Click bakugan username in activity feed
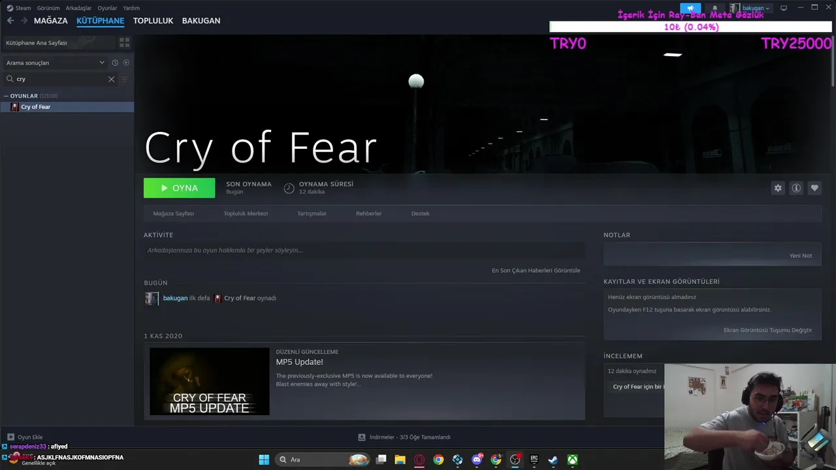 [x=175, y=298]
